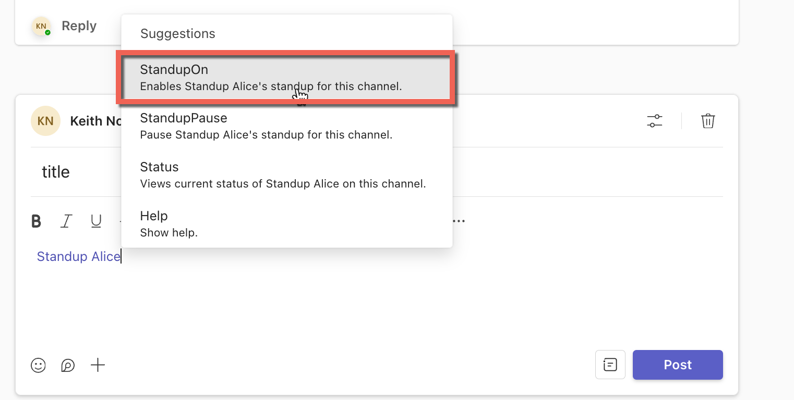The width and height of the screenshot is (794, 400).
Task: Click the large KN avatar in the compose header
Action: pyautogui.click(x=46, y=121)
